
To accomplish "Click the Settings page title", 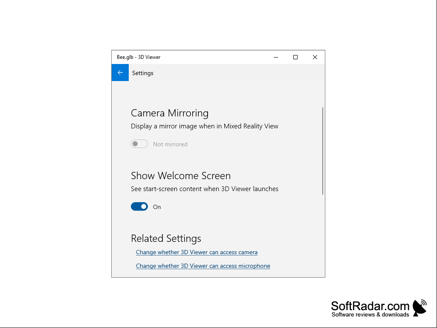I will click(143, 73).
